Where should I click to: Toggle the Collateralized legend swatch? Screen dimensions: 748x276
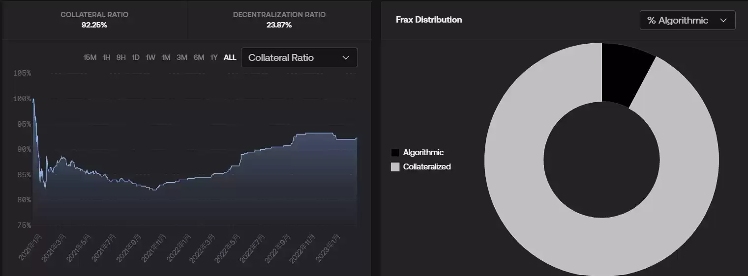click(x=395, y=167)
